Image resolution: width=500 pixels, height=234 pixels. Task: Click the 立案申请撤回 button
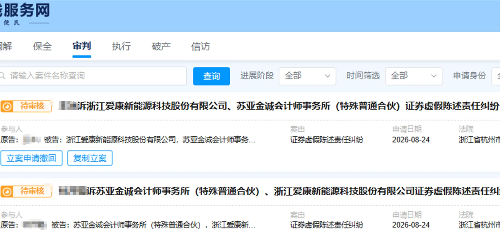pyautogui.click(x=31, y=158)
